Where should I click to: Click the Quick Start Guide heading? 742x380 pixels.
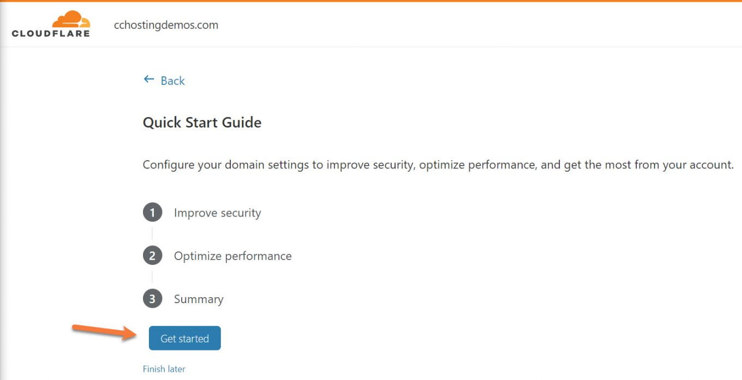[202, 122]
